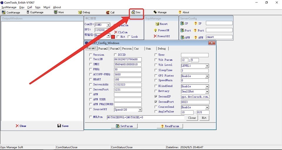The image size is (282, 150).
Task: Click the EquManage toolbar icon
Action: (28, 12)
